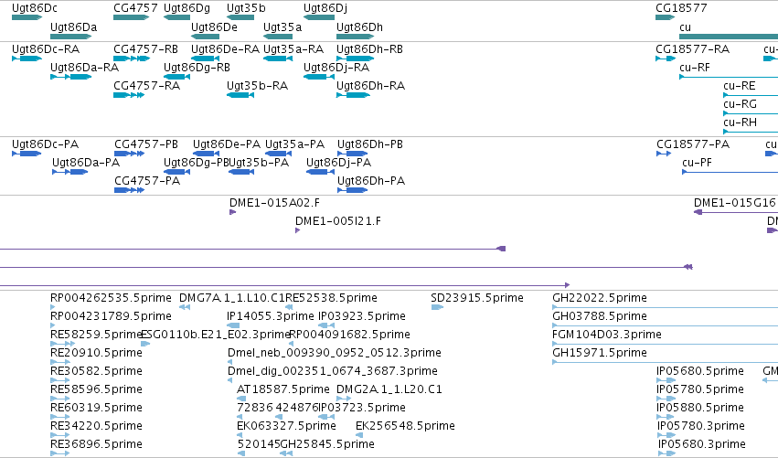The width and height of the screenshot is (778, 458).
Task: Select EST RE36896.5prime
Action: tap(60, 453)
